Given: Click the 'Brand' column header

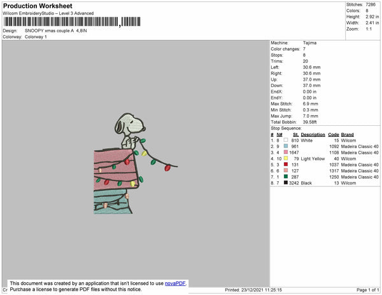Looking at the screenshot, I should point(347,135).
